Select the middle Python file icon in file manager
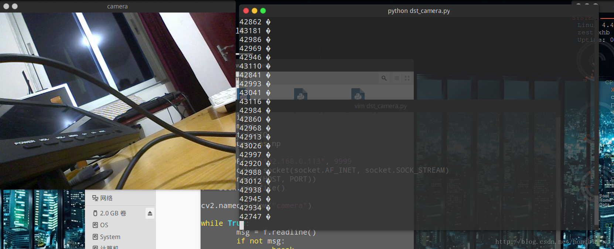614x249 pixels. 300,95
